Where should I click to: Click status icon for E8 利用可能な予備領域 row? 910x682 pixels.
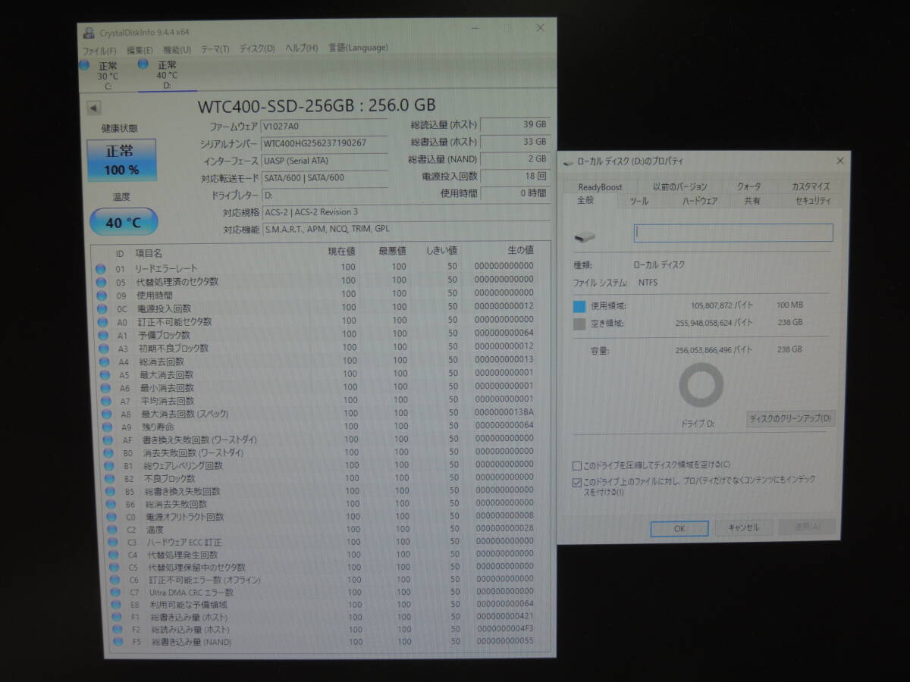115,605
